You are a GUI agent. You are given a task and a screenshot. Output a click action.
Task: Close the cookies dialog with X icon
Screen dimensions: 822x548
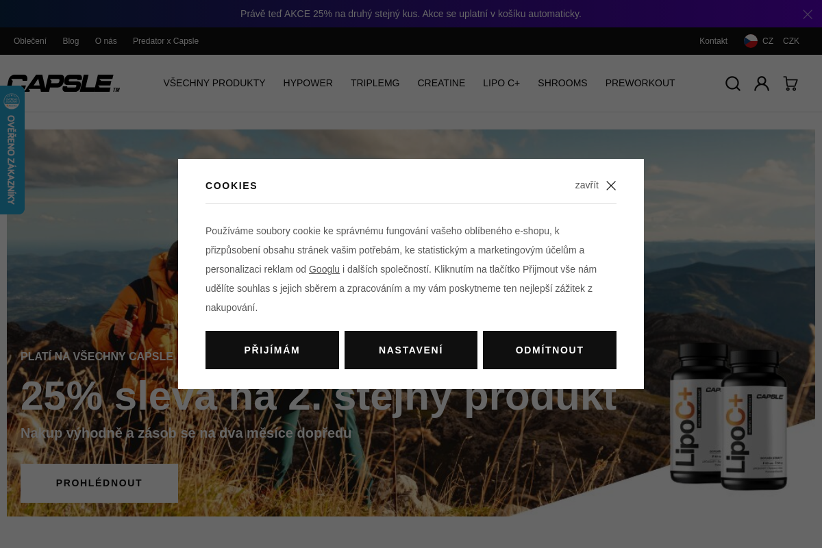611,186
